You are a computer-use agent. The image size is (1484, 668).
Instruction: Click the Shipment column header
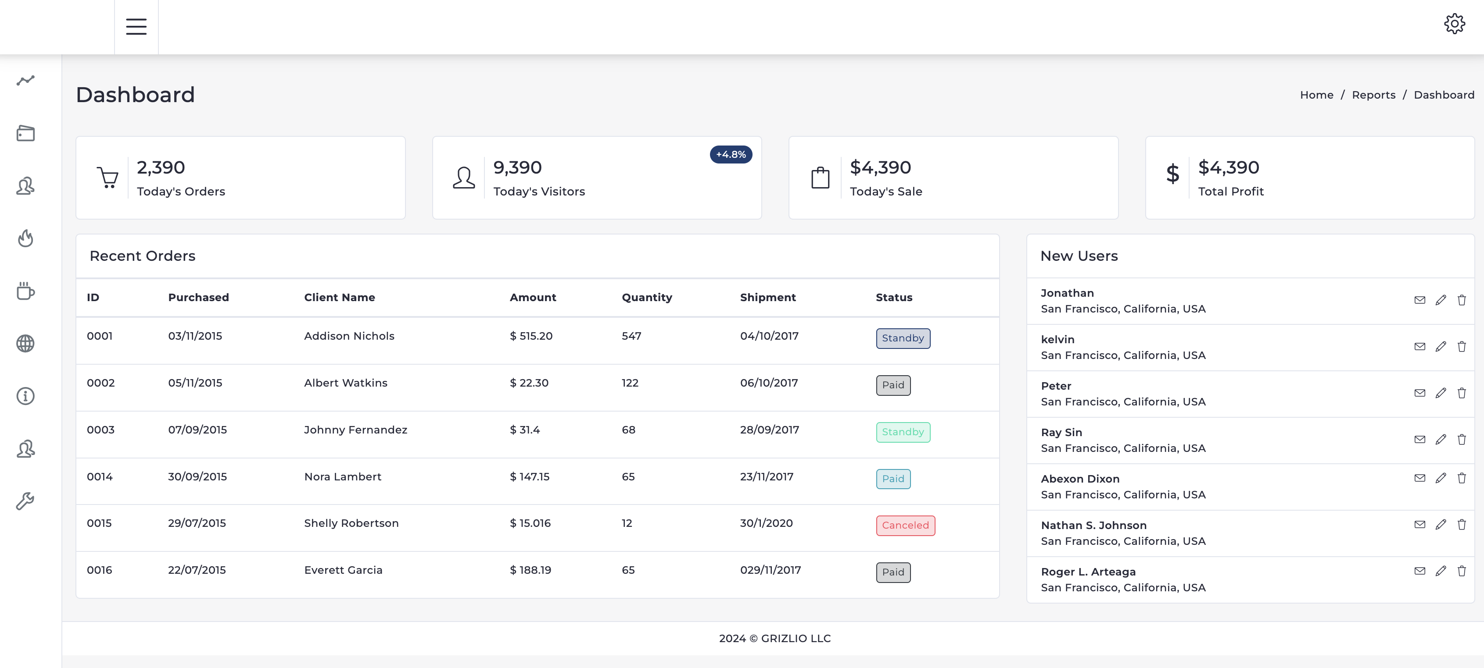pos(768,298)
